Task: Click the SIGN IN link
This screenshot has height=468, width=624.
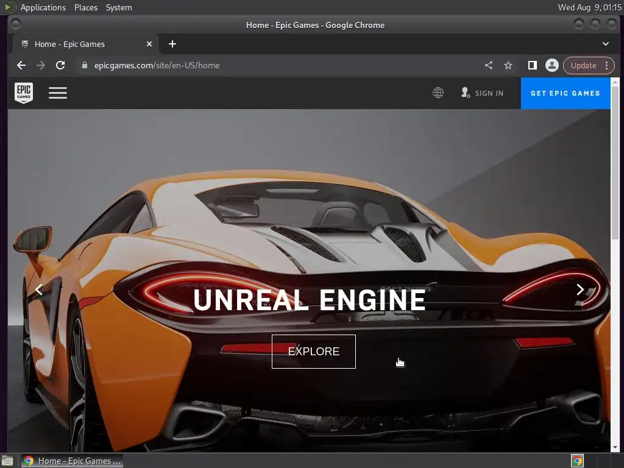Action: pos(489,93)
